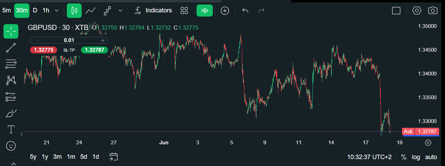445x166 pixels.
Task: Set date range to 5d
Action: pyautogui.click(x=84, y=157)
